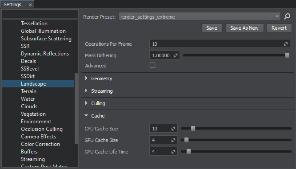Click the settings search input field

point(40,14)
